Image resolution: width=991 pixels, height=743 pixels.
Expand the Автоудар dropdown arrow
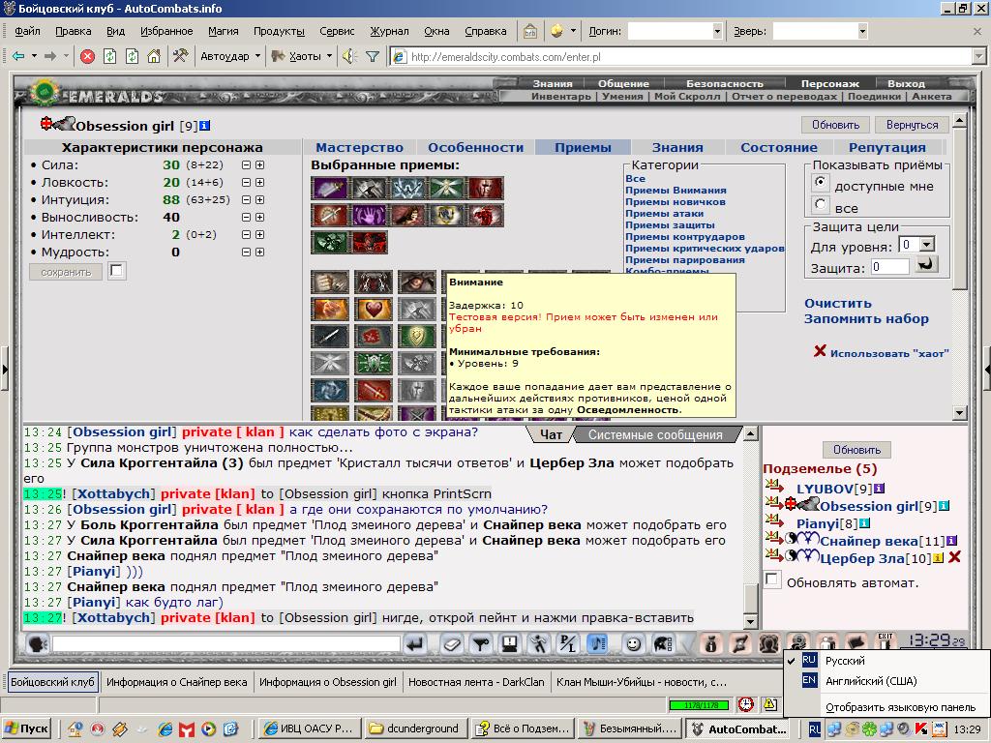257,56
